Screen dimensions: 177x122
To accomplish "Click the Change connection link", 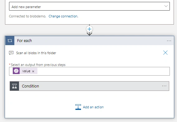I will pos(63,16).
